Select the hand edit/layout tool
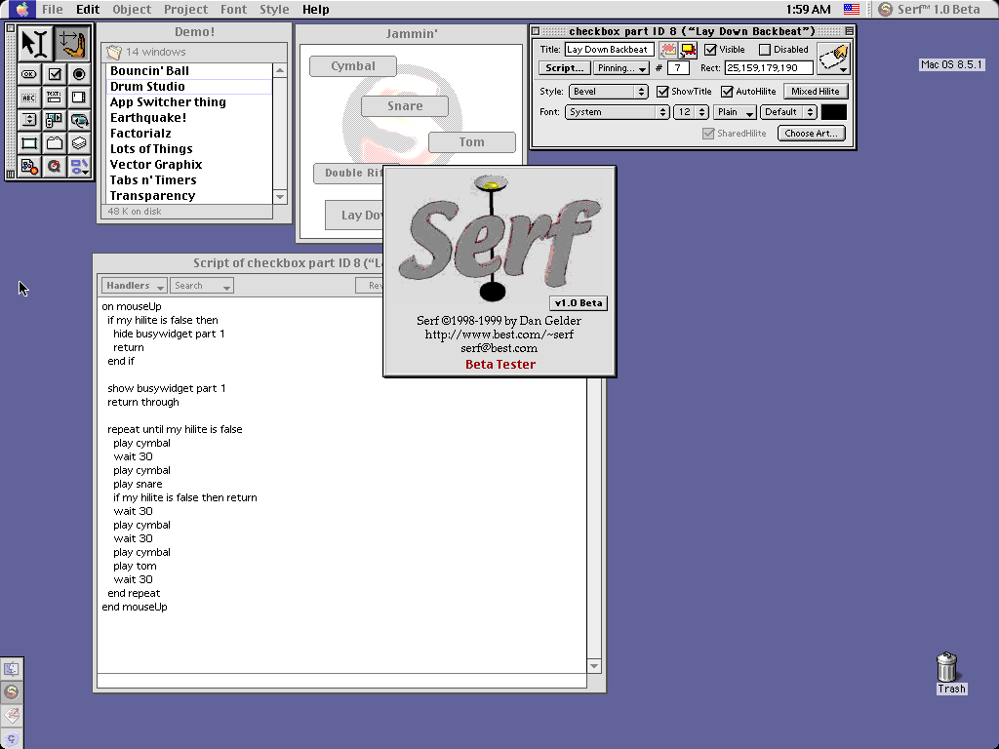Screen dimensions: 999x749 [x=72, y=43]
